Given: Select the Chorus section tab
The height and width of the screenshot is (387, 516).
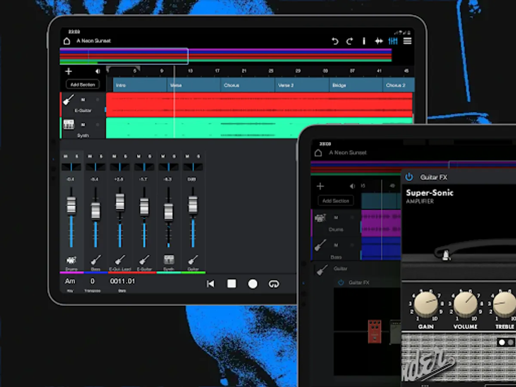Looking at the screenshot, I should click(231, 85).
